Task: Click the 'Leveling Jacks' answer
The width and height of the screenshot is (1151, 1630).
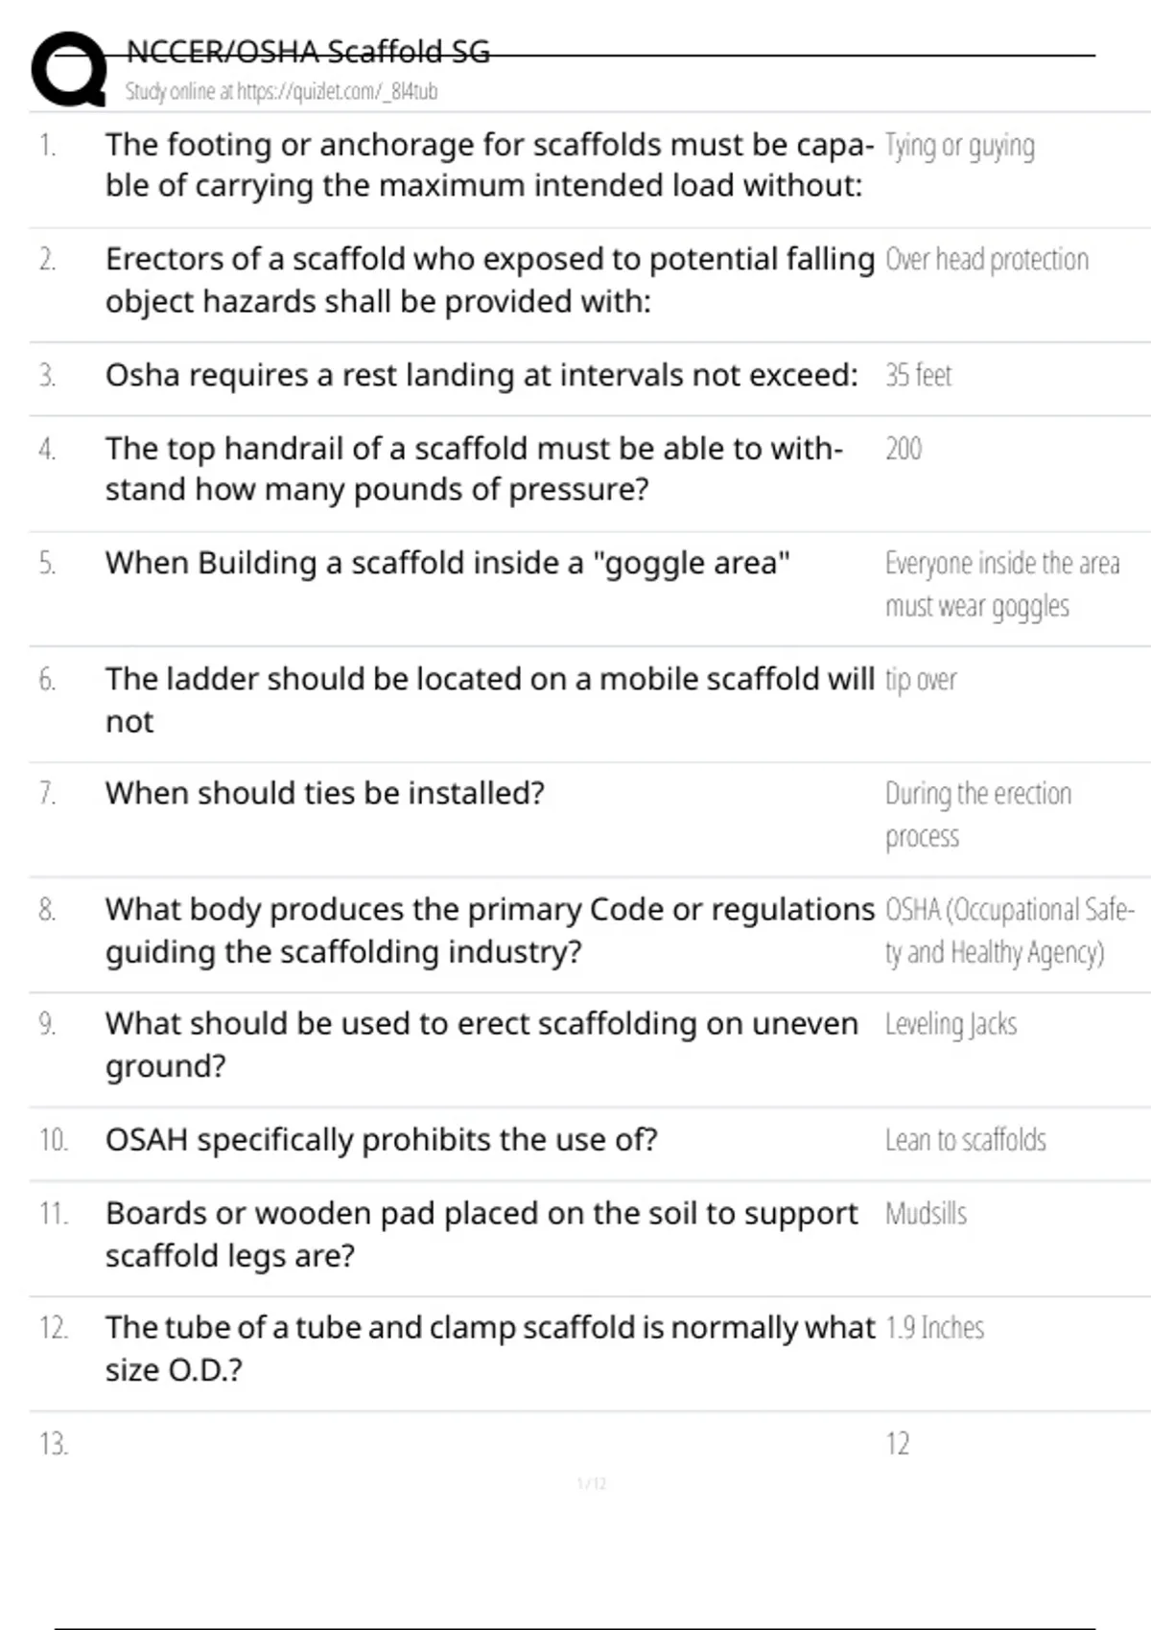Action: pyautogui.click(x=951, y=1024)
